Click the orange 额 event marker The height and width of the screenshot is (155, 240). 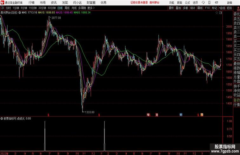pos(202,115)
